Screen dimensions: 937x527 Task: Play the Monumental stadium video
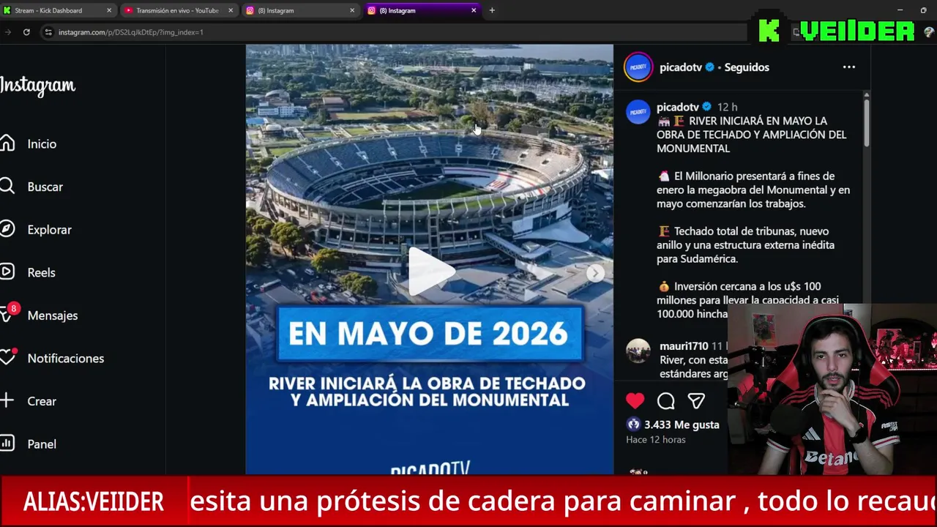(x=430, y=271)
